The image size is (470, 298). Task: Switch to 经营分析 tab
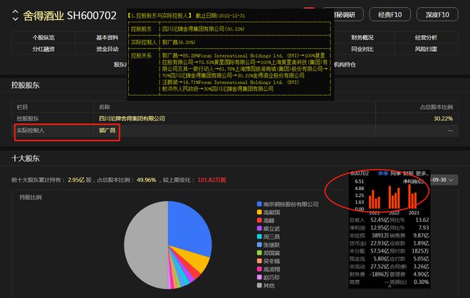pyautogui.click(x=426, y=38)
